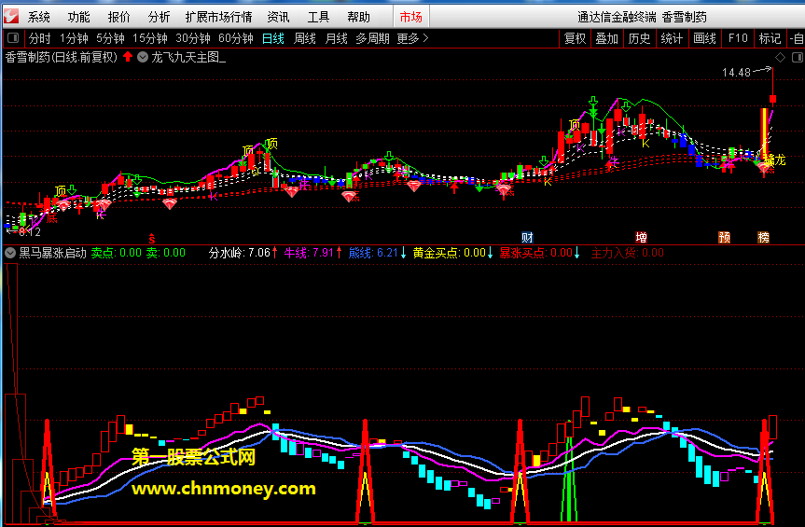Select the 5分钟 period
Image resolution: width=805 pixels, height=527 pixels.
[x=110, y=38]
